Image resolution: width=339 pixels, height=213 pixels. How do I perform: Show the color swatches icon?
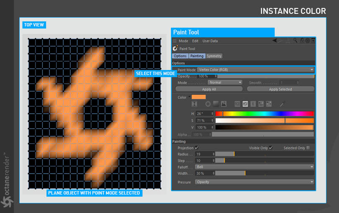pyautogui.click(x=269, y=104)
